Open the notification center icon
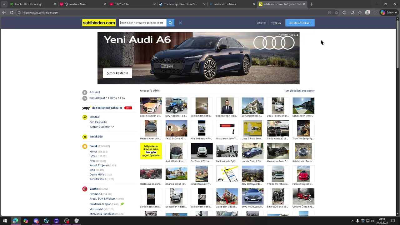Image resolution: width=400 pixels, height=225 pixels. (x=393, y=221)
